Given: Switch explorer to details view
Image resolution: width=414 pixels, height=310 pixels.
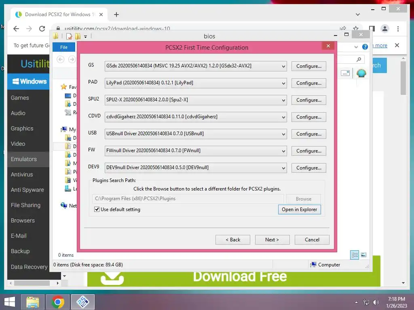Looking at the screenshot, I should [354, 255].
